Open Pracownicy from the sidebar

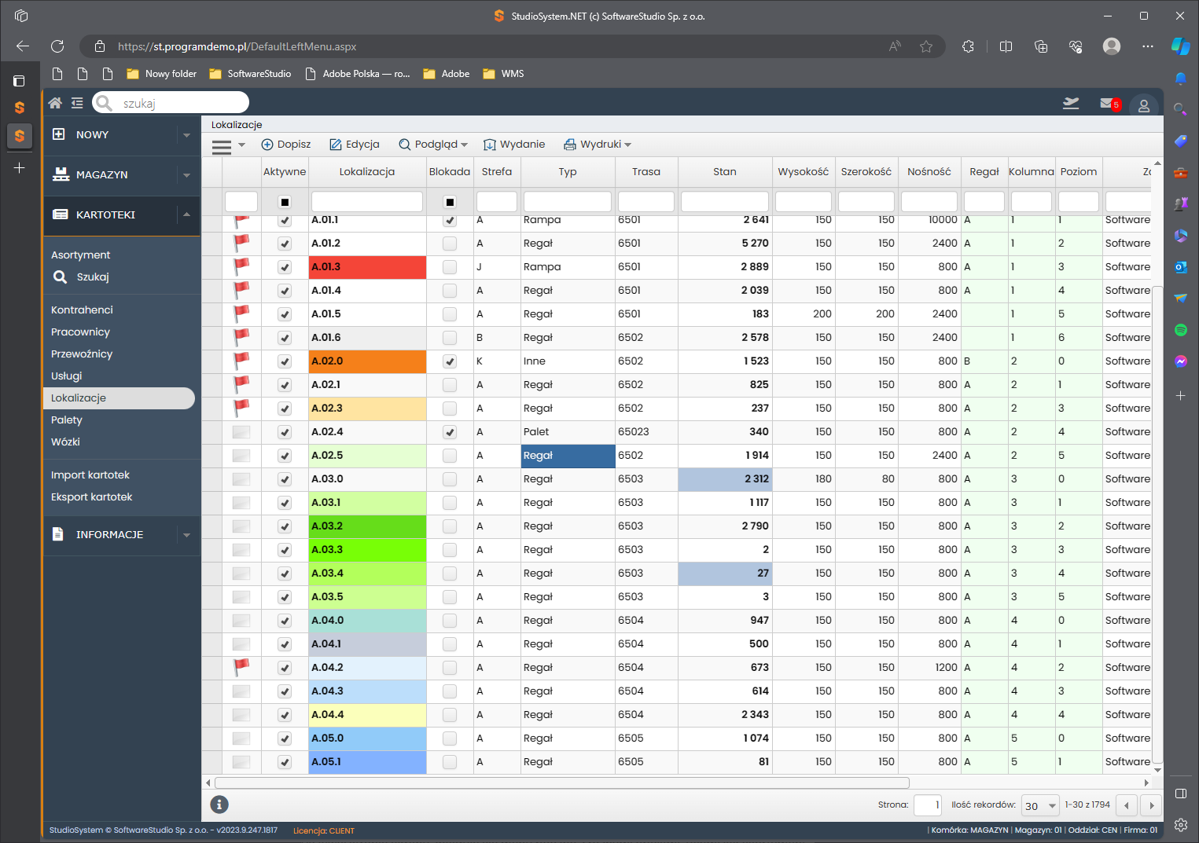point(80,332)
